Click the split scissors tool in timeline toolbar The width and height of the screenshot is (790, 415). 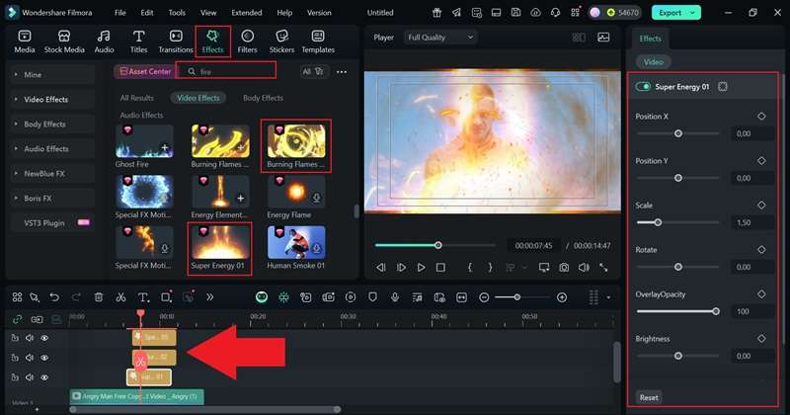(x=120, y=297)
